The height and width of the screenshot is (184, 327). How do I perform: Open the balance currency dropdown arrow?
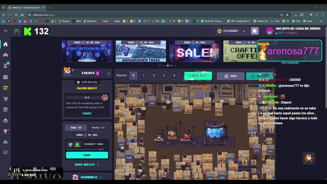pos(244,31)
